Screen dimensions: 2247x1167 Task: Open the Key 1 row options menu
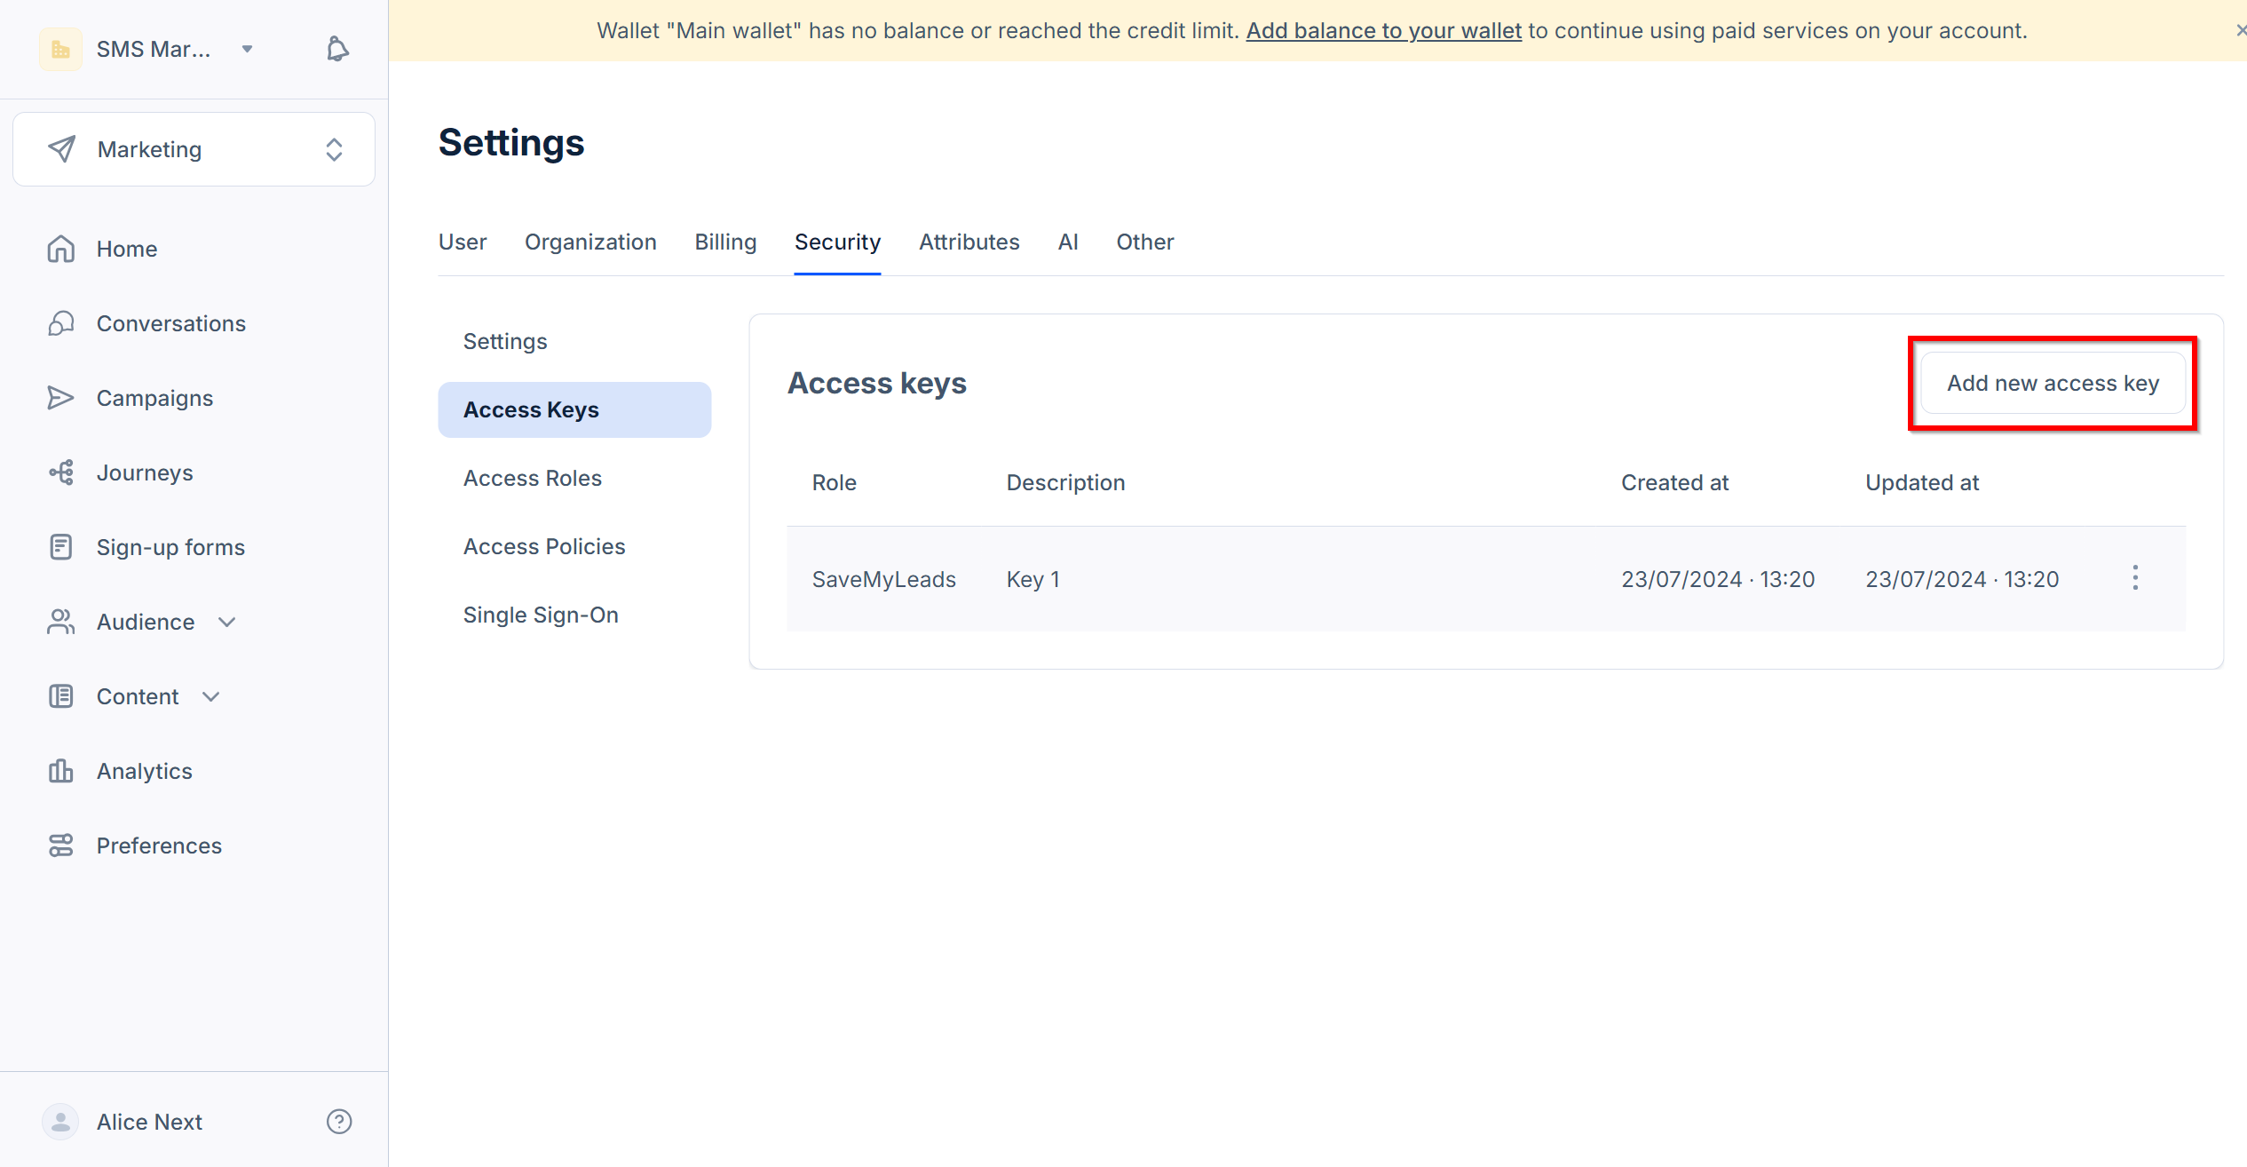click(x=2135, y=578)
